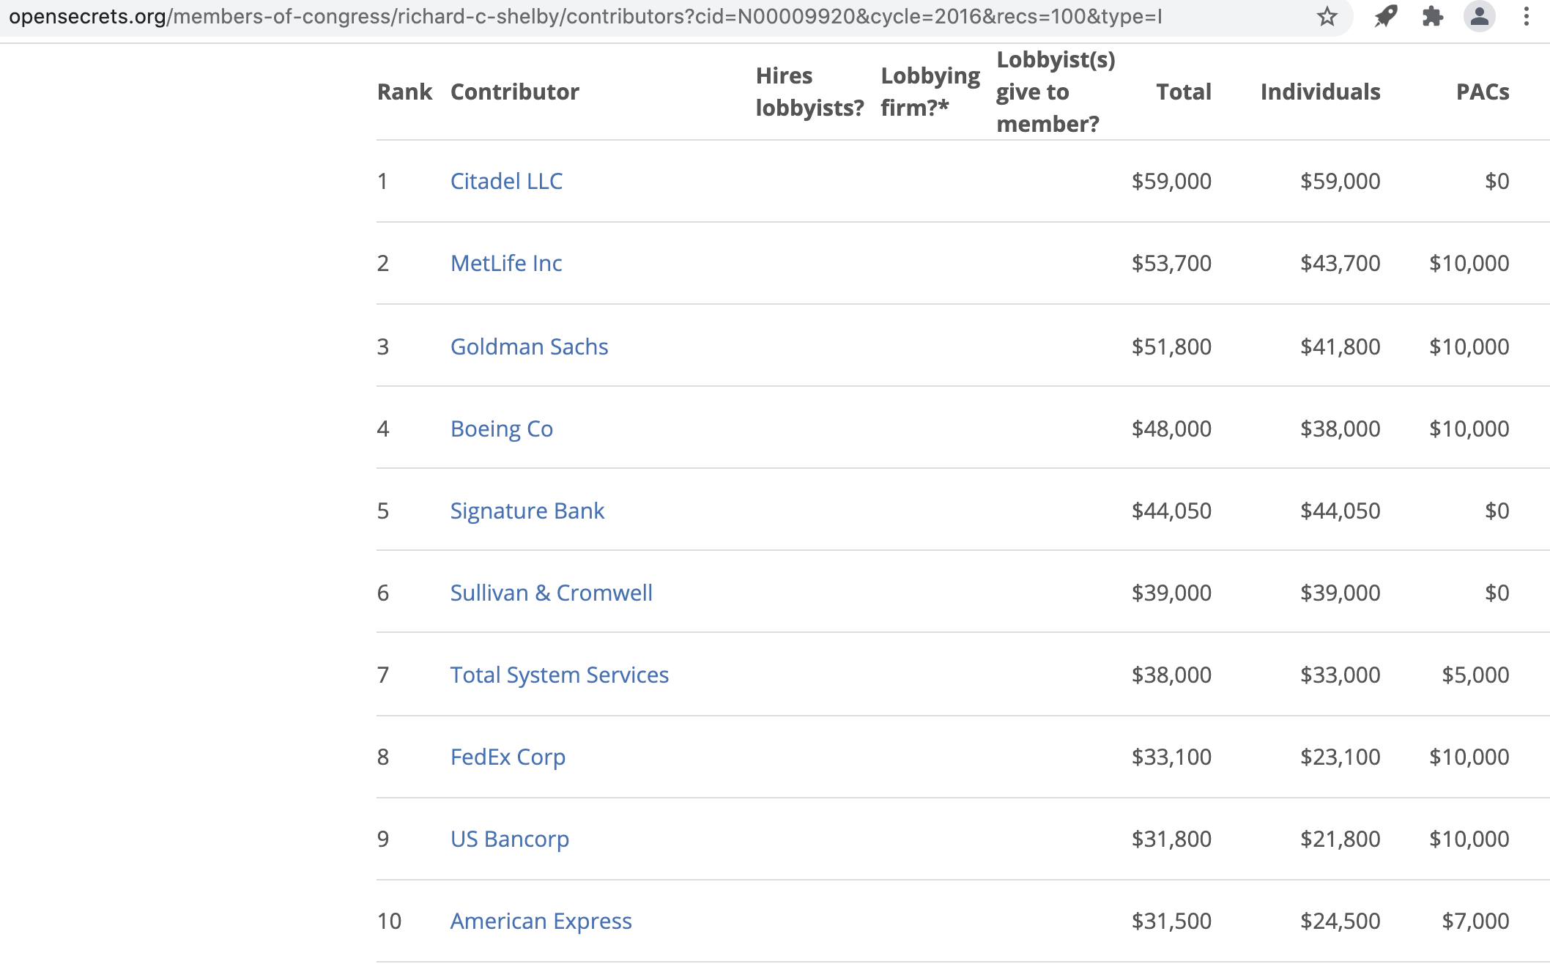Select the $33,100 total for FedEx Corp
This screenshot has height=964, width=1550.
1171,757
